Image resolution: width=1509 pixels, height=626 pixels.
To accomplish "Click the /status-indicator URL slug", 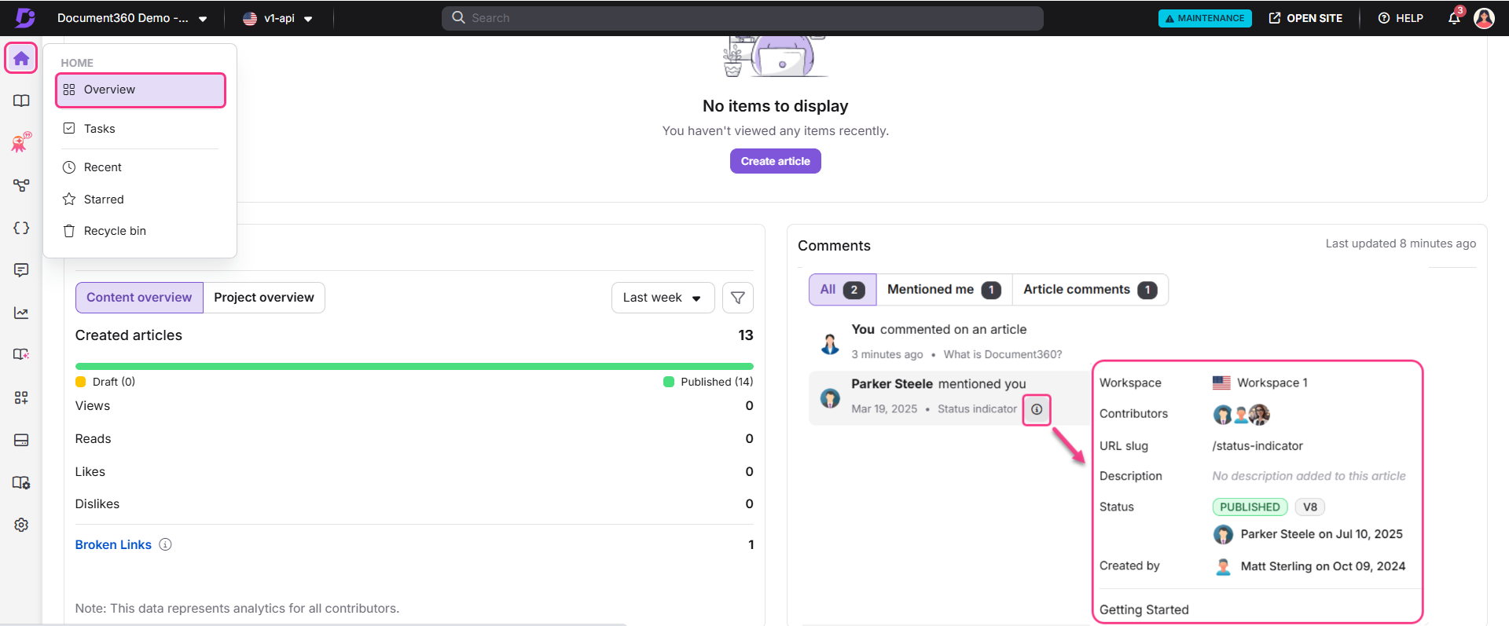I will click(1257, 446).
